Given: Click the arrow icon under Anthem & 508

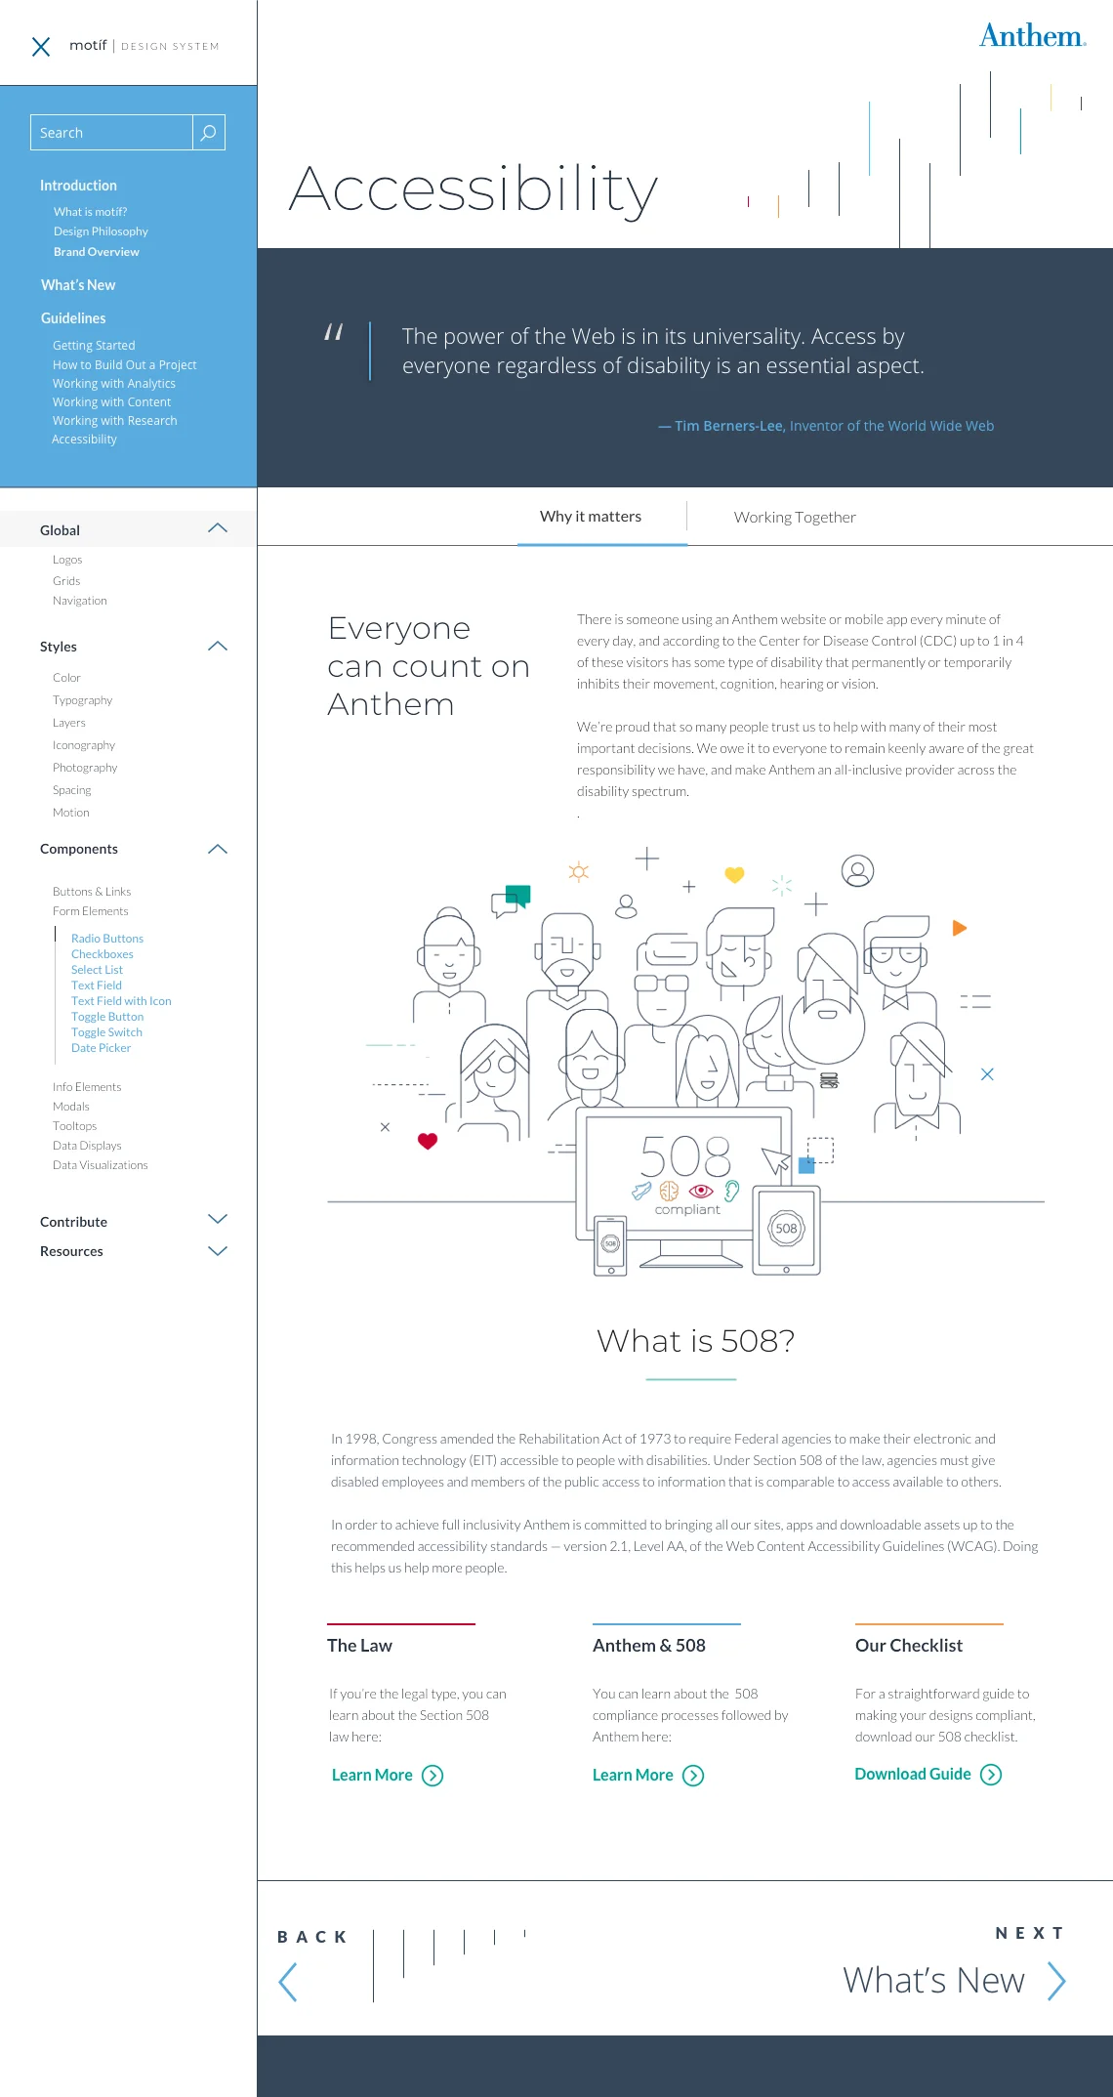Looking at the screenshot, I should pyautogui.click(x=693, y=1775).
